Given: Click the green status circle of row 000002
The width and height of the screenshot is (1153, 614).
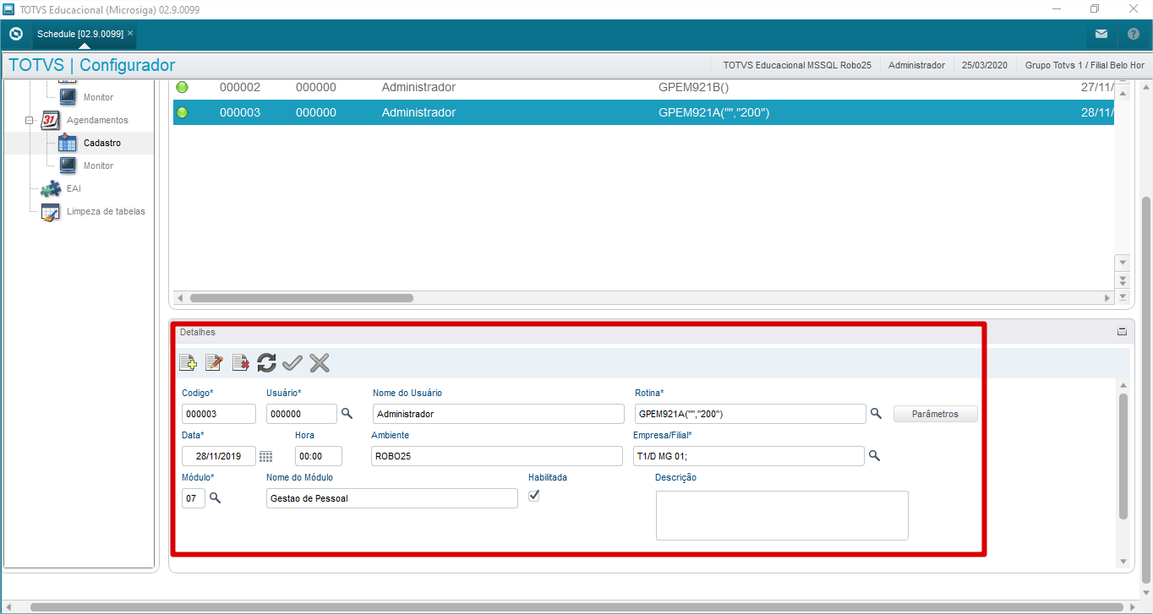Looking at the screenshot, I should click(182, 87).
